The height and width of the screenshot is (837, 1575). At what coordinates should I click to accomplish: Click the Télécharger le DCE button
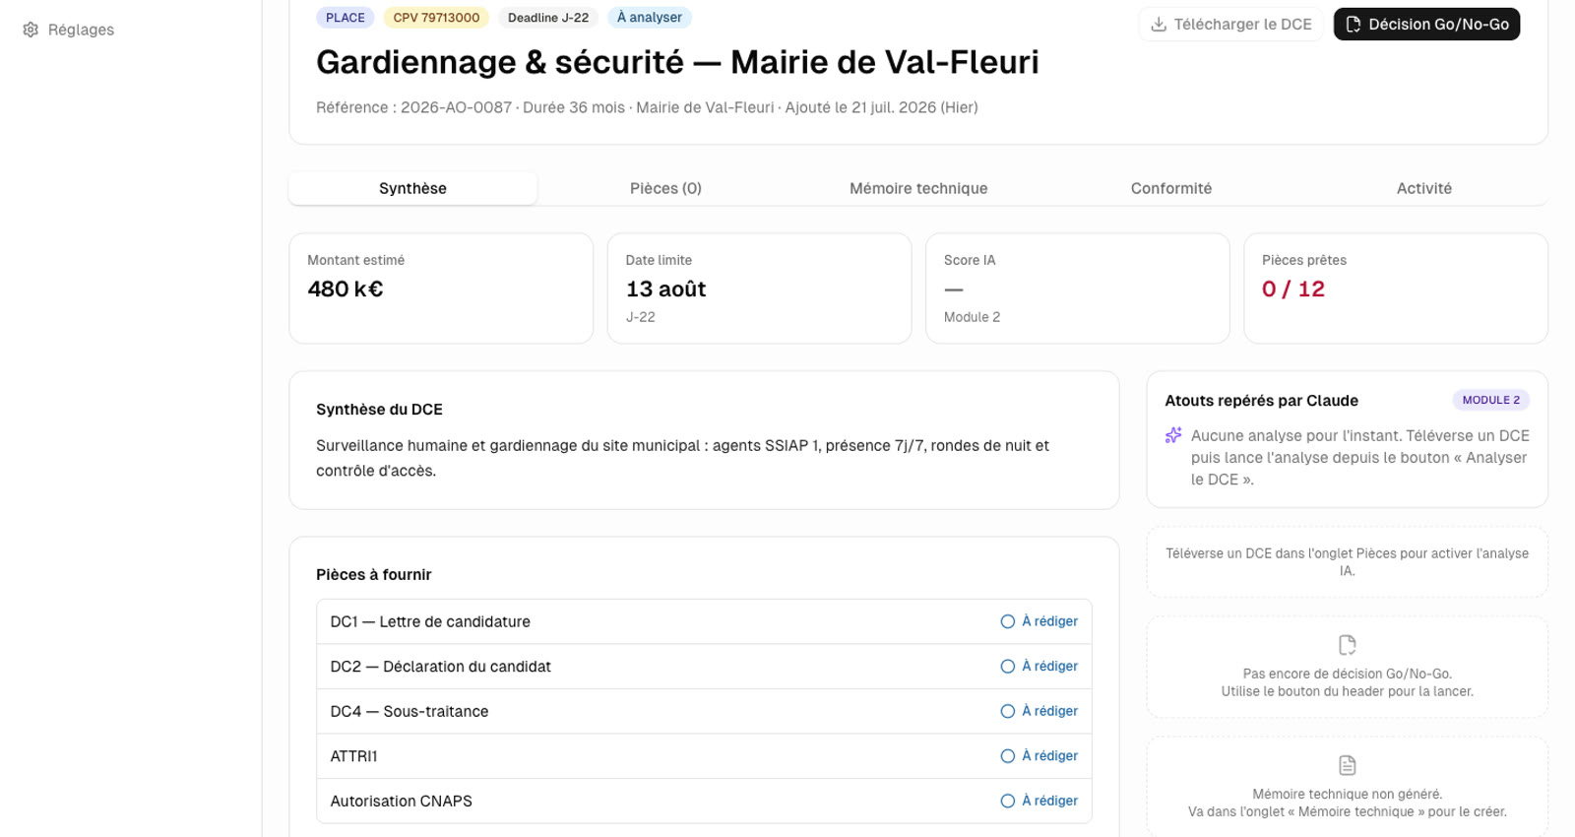point(1230,25)
